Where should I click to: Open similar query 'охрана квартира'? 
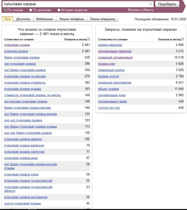click(x=110, y=45)
